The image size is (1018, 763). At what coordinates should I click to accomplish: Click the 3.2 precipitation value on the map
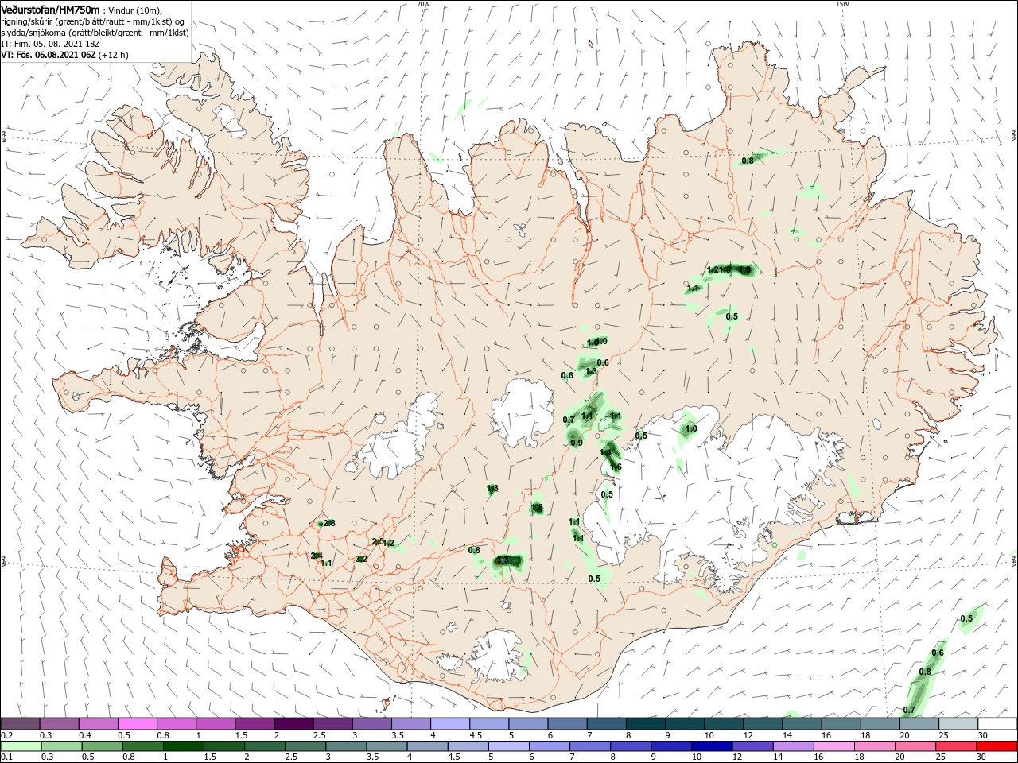click(x=361, y=560)
